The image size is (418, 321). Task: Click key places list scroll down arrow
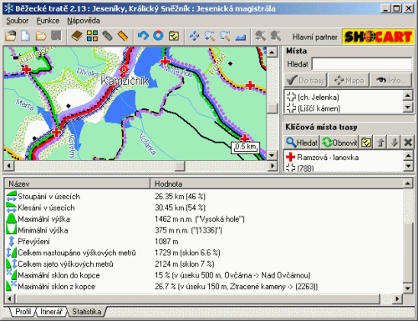[408, 166]
